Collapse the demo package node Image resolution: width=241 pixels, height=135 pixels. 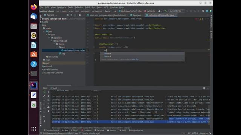click(54, 44)
